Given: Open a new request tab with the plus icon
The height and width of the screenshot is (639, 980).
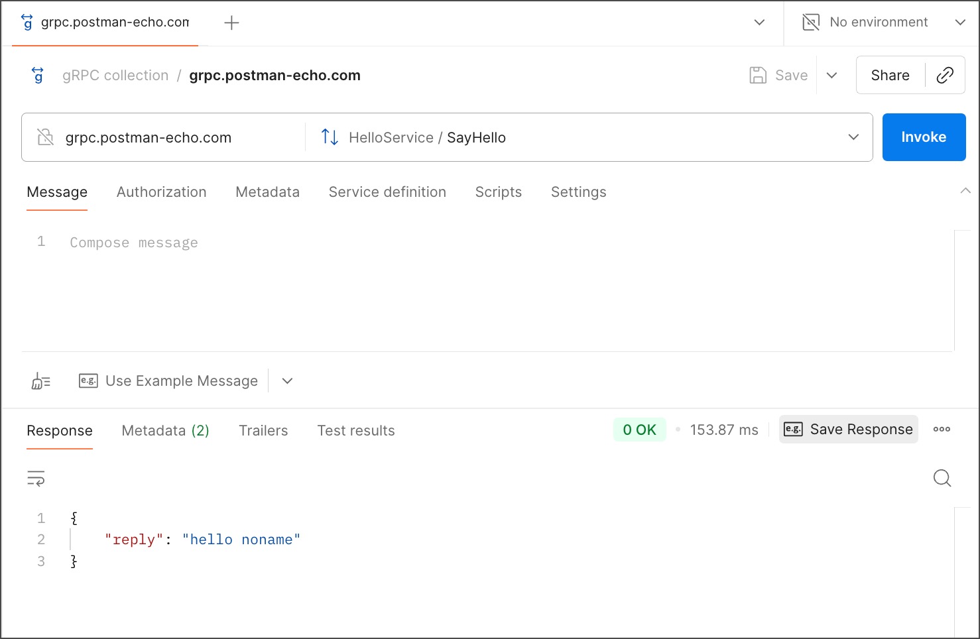Looking at the screenshot, I should pos(231,22).
